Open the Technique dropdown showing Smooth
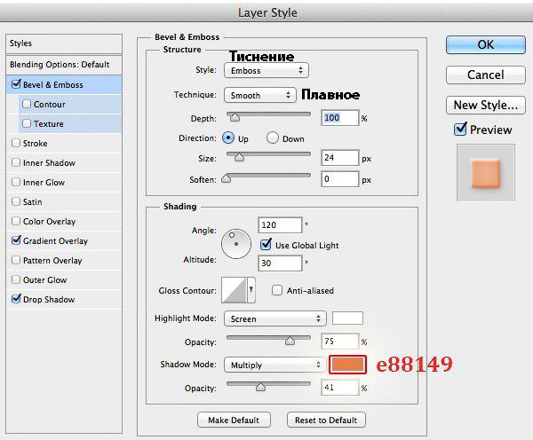Image resolution: width=533 pixels, height=440 pixels. [x=259, y=95]
